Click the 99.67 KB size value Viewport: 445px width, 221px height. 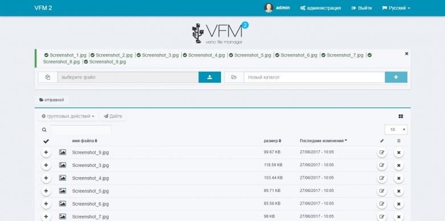click(272, 152)
